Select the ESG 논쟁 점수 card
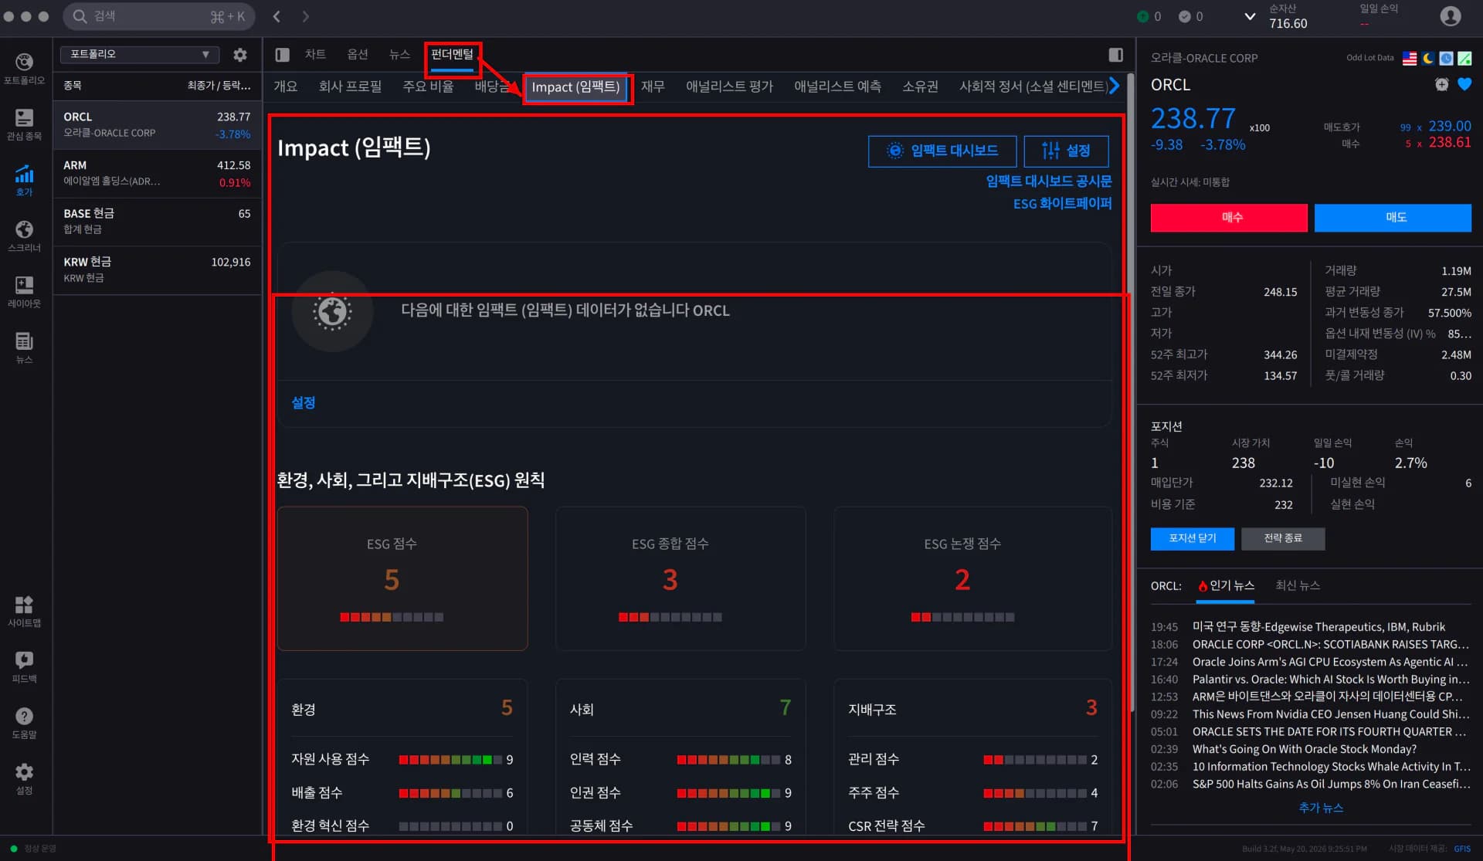The image size is (1483, 861). coord(972,578)
